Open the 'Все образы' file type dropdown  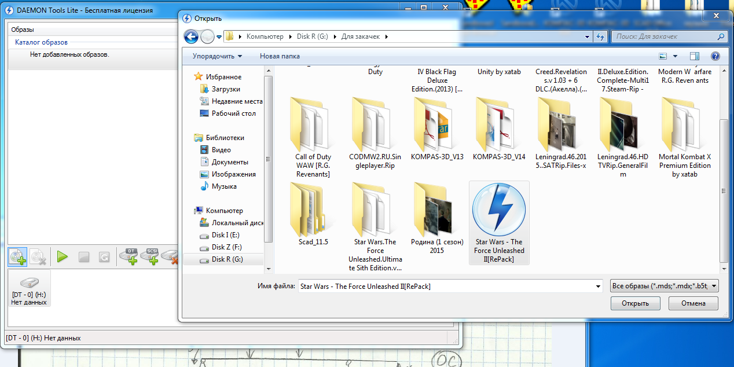click(x=665, y=286)
